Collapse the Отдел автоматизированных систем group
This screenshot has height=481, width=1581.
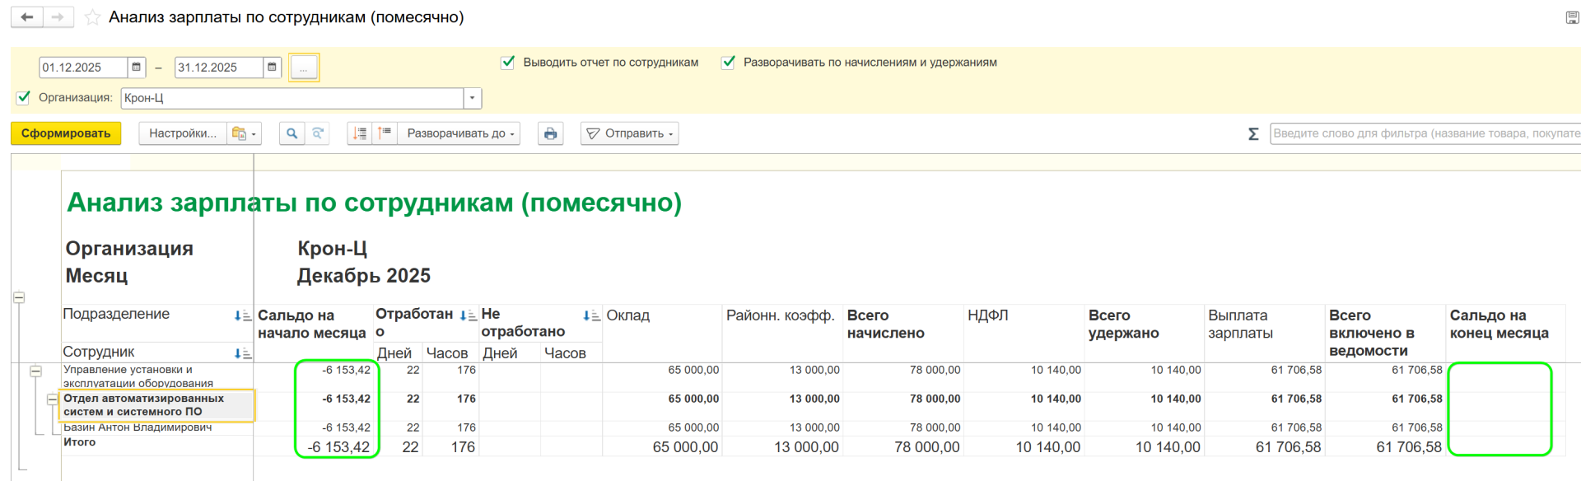(53, 399)
